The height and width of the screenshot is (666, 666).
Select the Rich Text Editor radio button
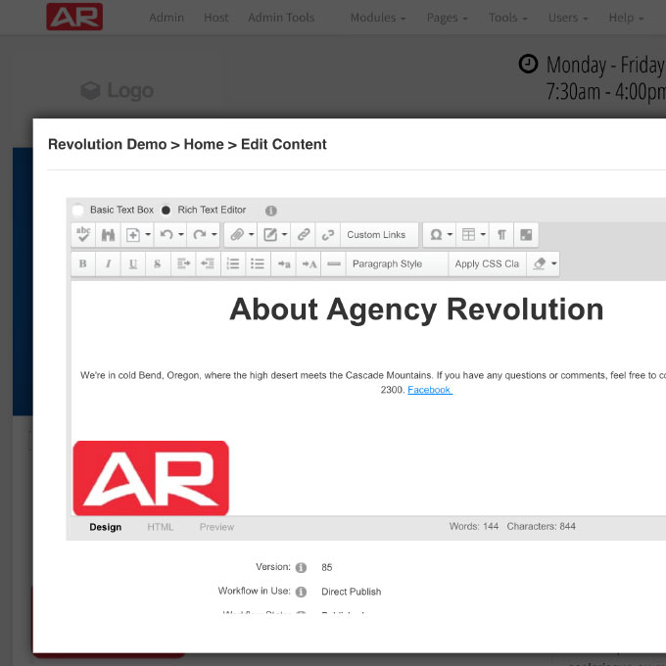click(166, 210)
